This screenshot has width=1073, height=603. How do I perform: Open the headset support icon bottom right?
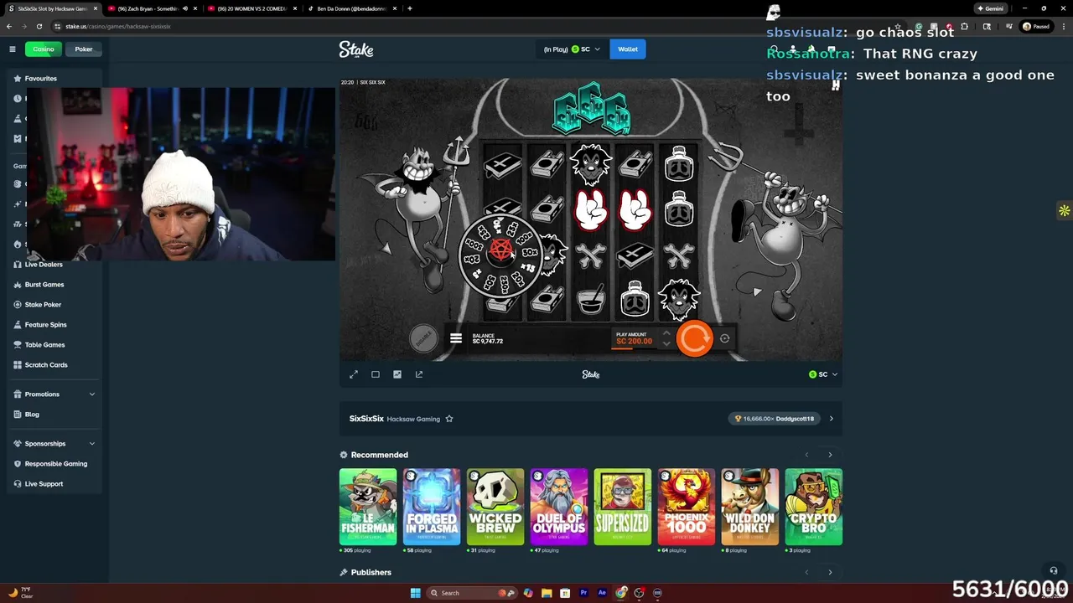(1054, 570)
